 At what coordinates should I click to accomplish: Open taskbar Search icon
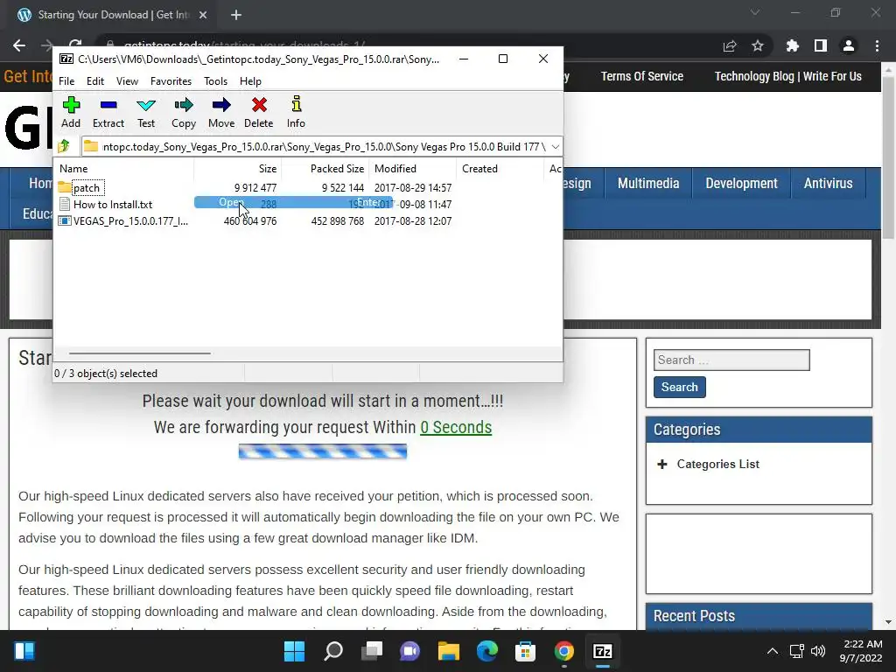[333, 651]
